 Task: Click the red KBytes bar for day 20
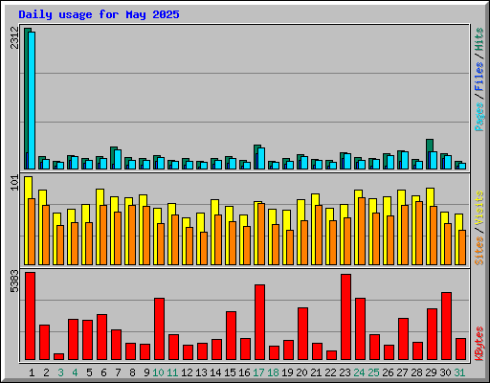[302, 334]
